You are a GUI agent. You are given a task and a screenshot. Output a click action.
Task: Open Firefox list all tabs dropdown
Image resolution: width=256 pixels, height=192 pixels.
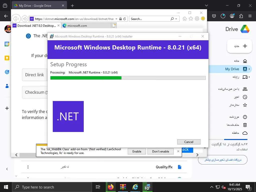206,5
